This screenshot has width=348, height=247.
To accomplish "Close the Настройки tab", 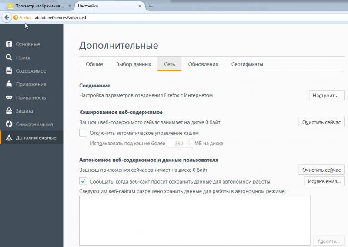I will (140, 6).
